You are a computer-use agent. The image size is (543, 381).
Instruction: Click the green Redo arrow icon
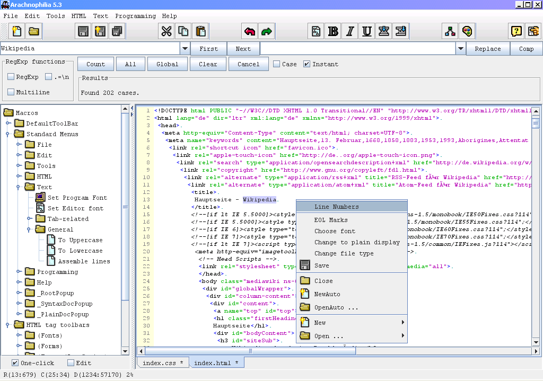266,31
